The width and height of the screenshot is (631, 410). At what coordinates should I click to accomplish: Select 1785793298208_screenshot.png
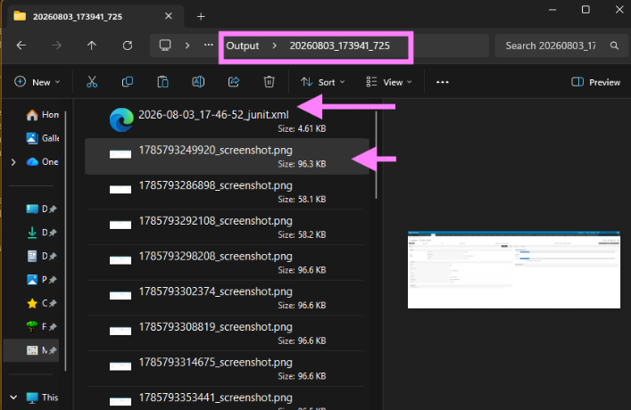point(225,262)
